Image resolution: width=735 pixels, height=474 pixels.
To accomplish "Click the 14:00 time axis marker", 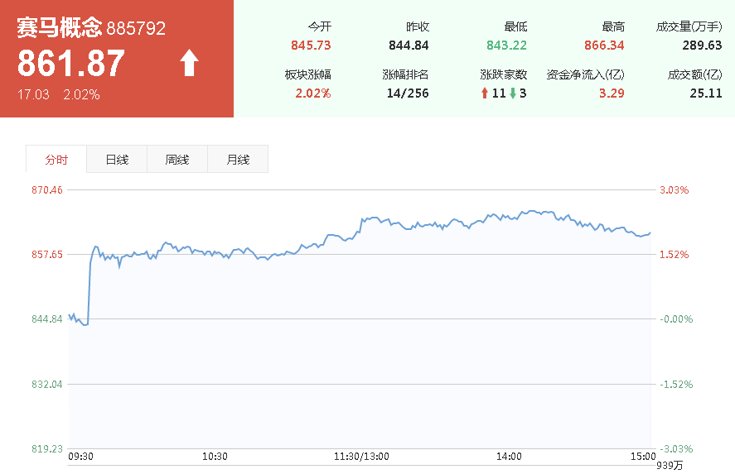I will point(509,456).
